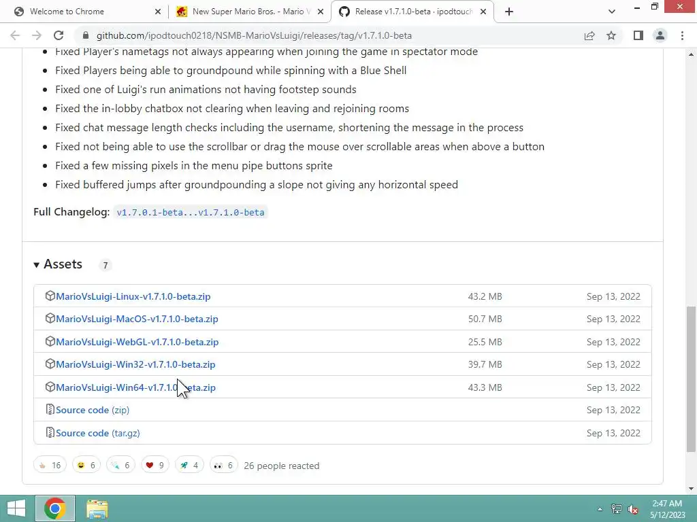
Task: Open File Explorer from the taskbar
Action: click(x=97, y=508)
